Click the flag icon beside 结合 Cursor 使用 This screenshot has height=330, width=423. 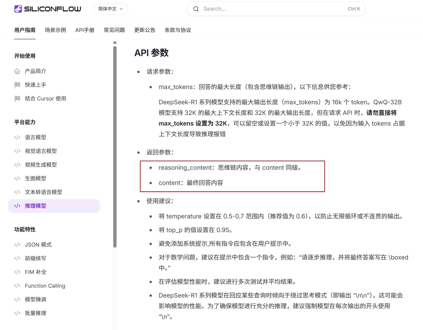pyautogui.click(x=17, y=99)
